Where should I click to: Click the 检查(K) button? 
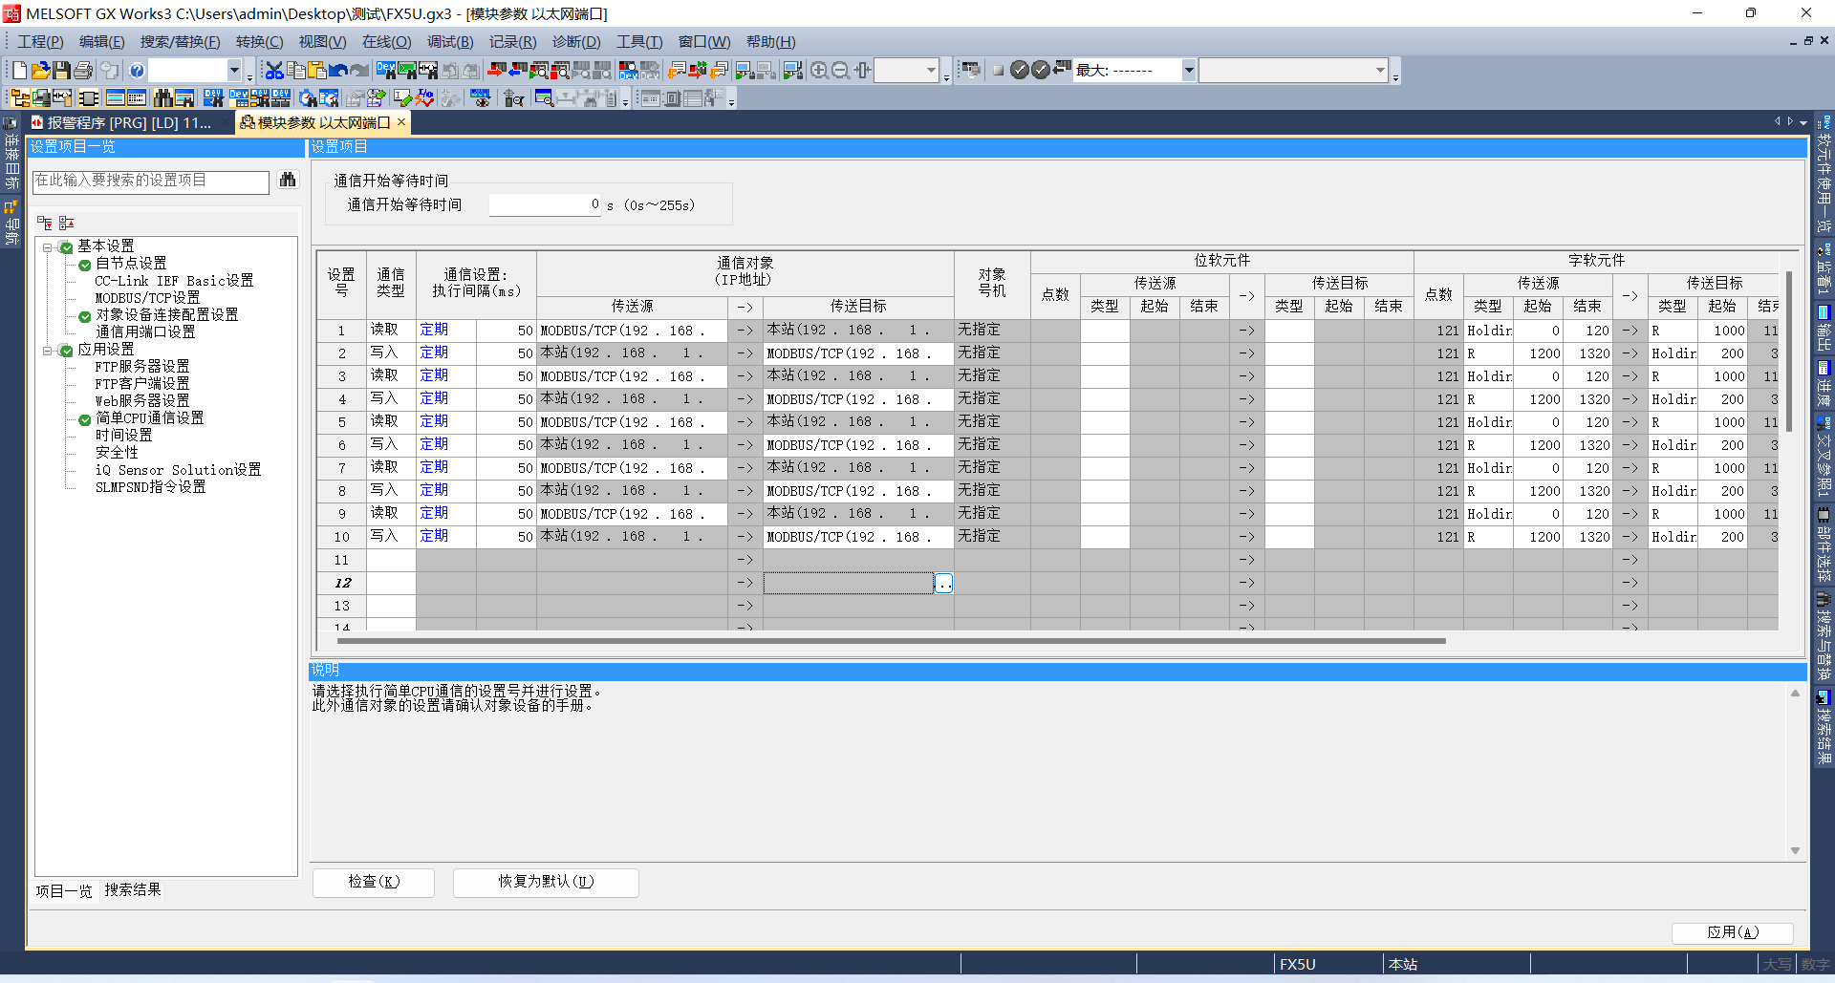374,882
